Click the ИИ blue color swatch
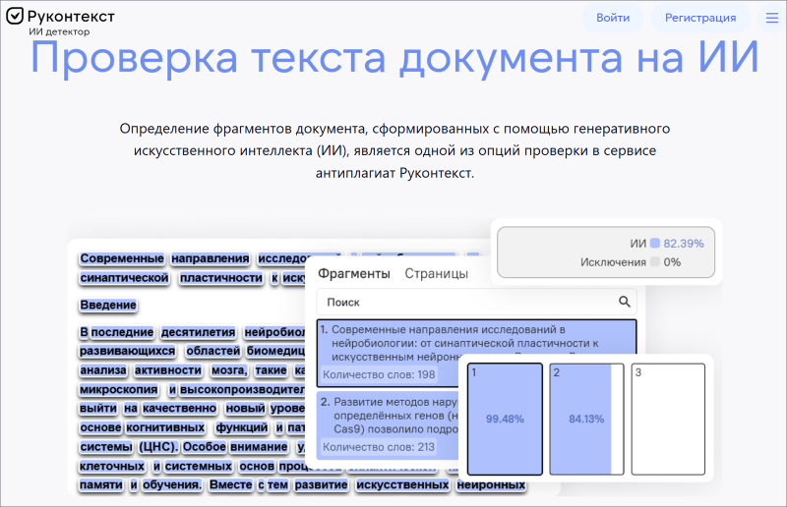787x507 pixels. point(655,244)
